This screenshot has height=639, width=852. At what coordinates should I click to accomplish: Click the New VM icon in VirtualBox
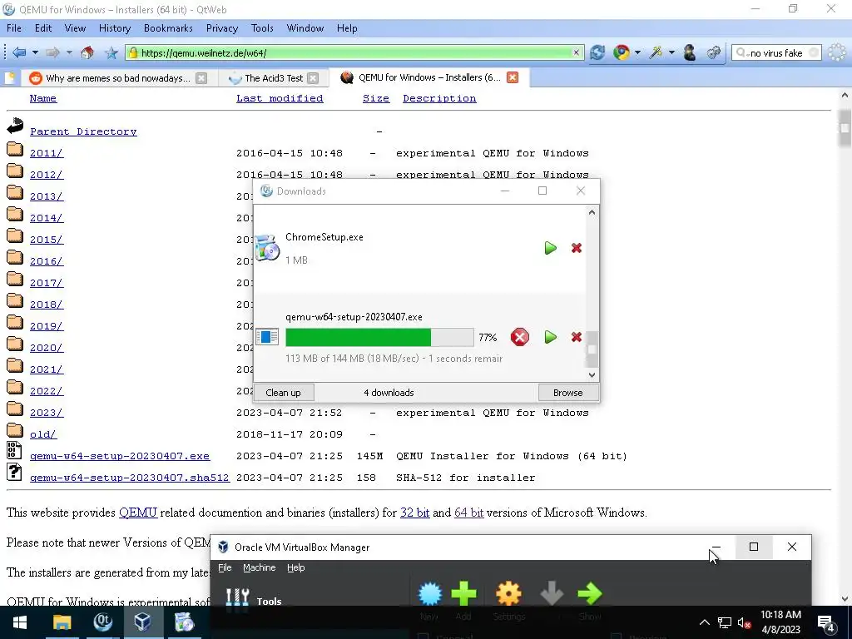click(430, 593)
